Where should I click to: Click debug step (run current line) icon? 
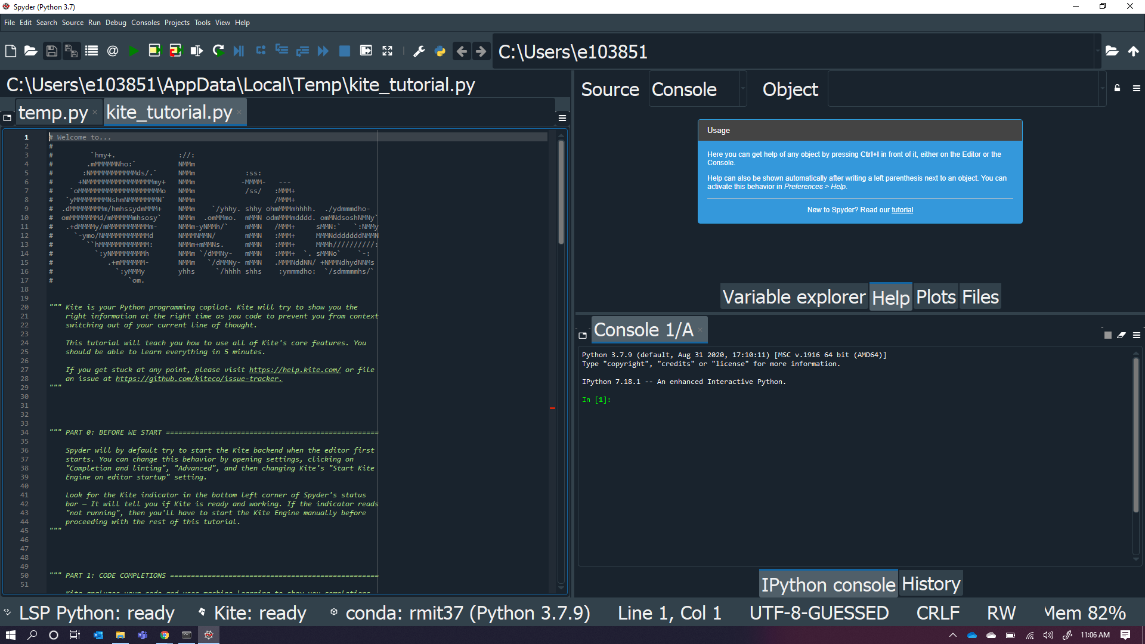click(x=261, y=50)
